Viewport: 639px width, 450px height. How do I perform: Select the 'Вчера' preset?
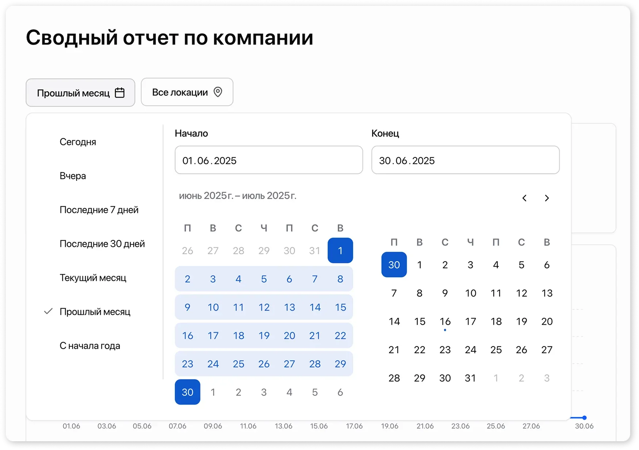73,176
